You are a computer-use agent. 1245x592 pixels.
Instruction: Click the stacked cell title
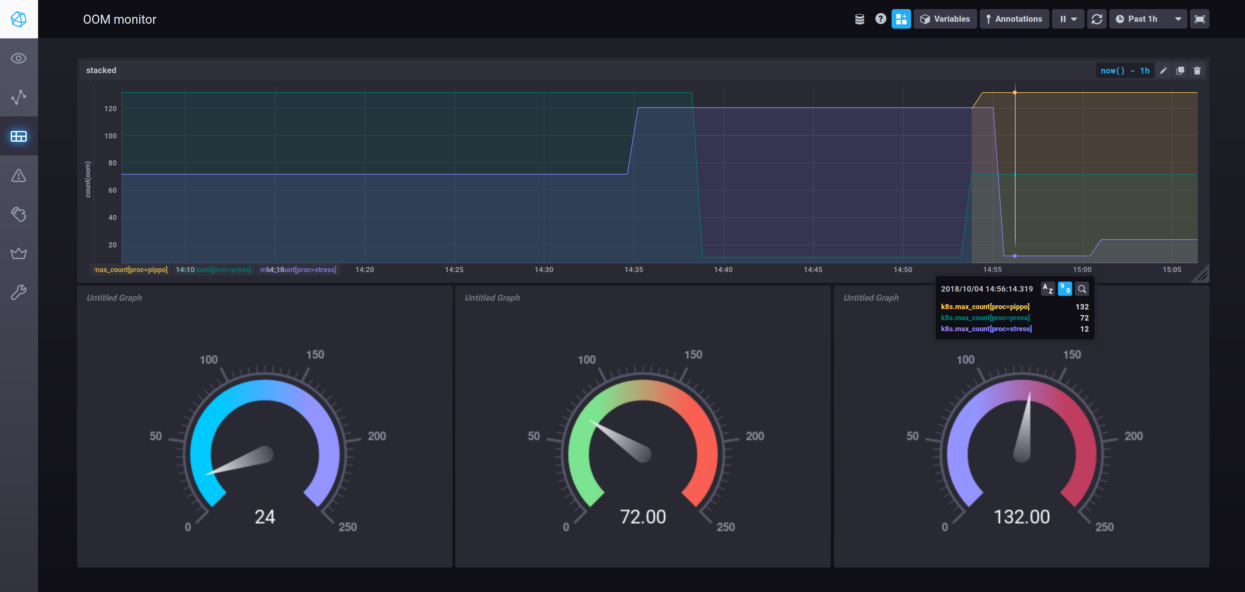tap(101, 71)
